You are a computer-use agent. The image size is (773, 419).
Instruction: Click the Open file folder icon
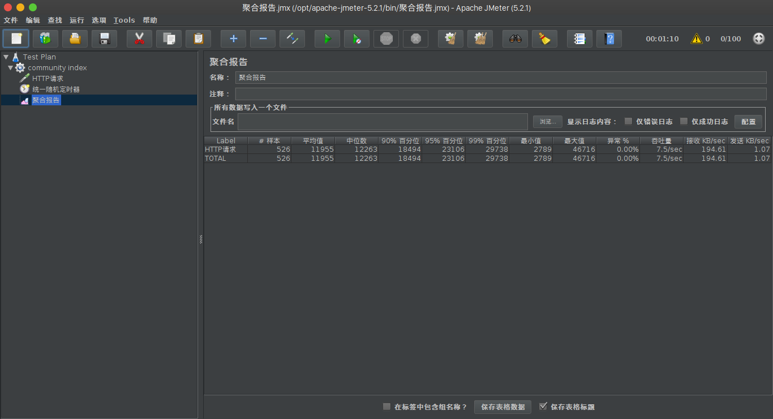75,39
